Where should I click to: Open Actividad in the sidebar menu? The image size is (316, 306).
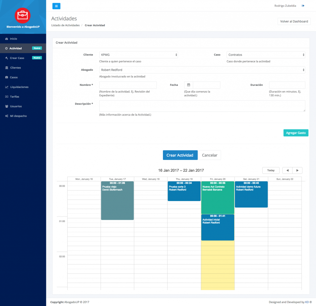point(23,48)
